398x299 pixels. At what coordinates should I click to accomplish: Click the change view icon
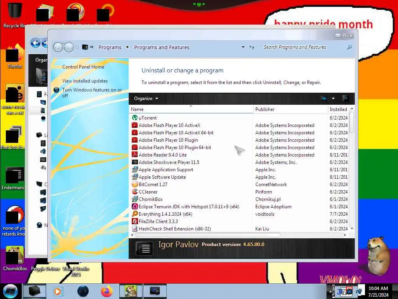point(324,98)
